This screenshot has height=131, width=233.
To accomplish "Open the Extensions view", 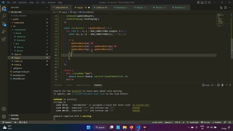I will (x=4, y=39).
